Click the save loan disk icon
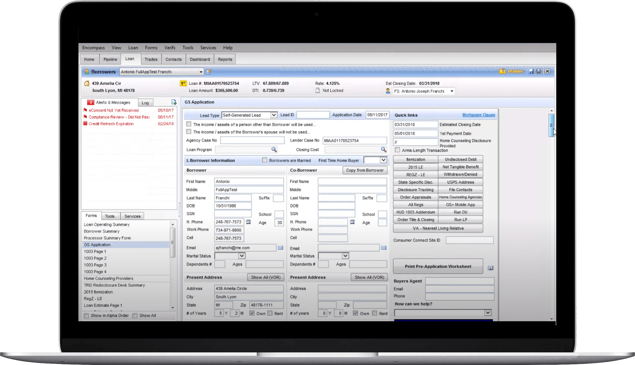635x365 pixels. pyautogui.click(x=531, y=71)
